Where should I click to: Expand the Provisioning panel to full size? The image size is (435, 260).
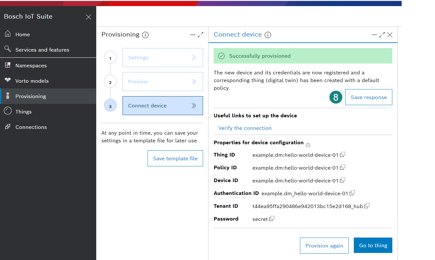coord(200,35)
